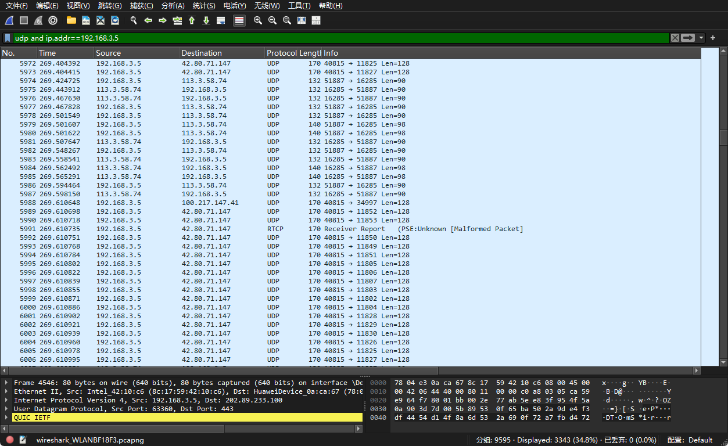
Task: Click the expert information red circle icon
Action: tap(10, 440)
